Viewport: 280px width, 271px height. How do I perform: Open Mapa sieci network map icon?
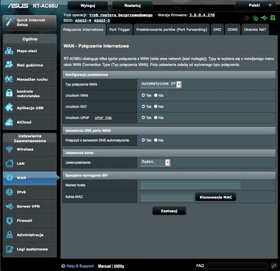[x=9, y=51]
